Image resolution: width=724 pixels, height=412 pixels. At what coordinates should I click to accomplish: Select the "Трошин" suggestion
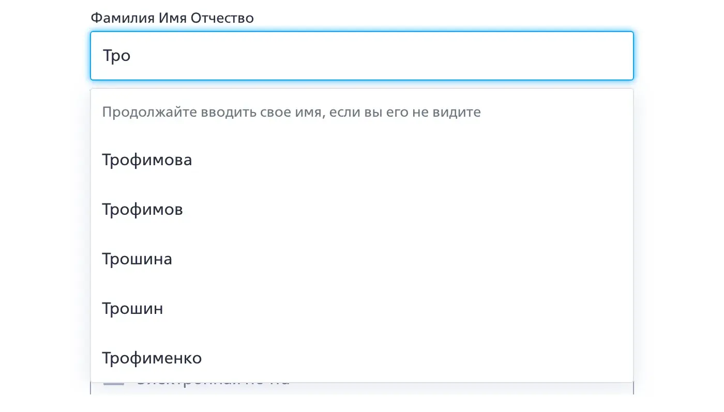click(132, 309)
